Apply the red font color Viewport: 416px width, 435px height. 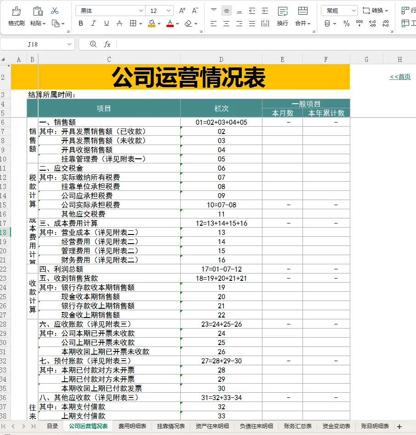[x=170, y=23]
